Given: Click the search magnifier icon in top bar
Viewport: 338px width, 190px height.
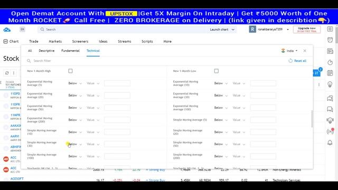Looking at the screenshot, I should click(x=42, y=30).
